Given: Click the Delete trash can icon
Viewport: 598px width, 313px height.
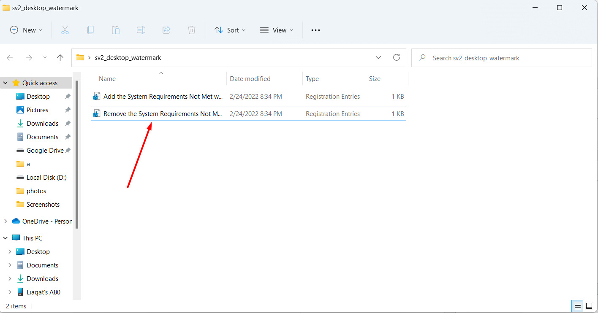Looking at the screenshot, I should pos(192,30).
